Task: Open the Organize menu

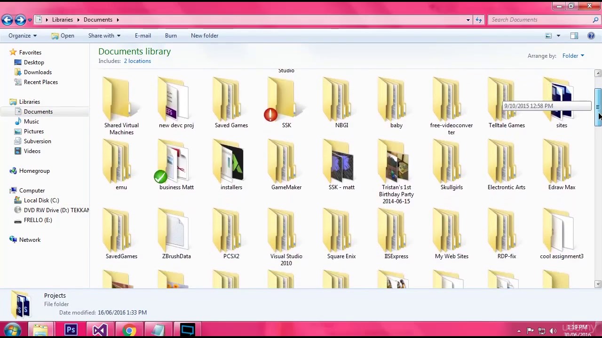Action: pos(23,36)
